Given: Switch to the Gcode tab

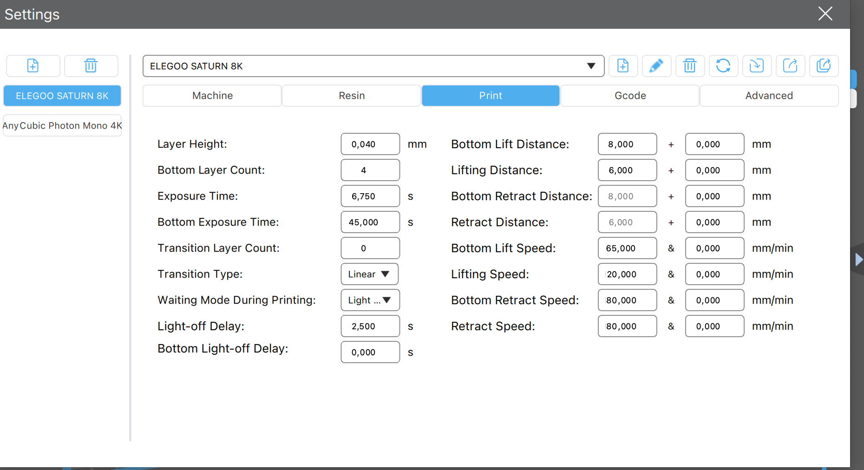Looking at the screenshot, I should click(x=630, y=96).
